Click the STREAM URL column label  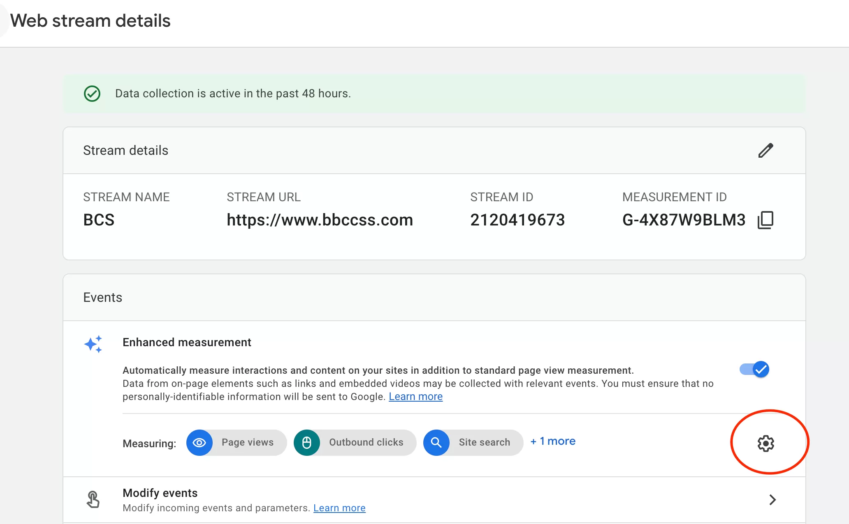click(x=264, y=197)
